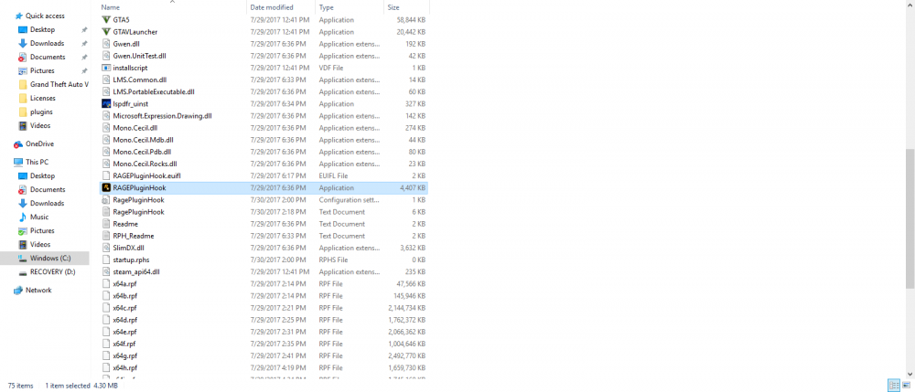Click the plugins folder icon
Screen dimensions: 915x392
tap(23, 111)
